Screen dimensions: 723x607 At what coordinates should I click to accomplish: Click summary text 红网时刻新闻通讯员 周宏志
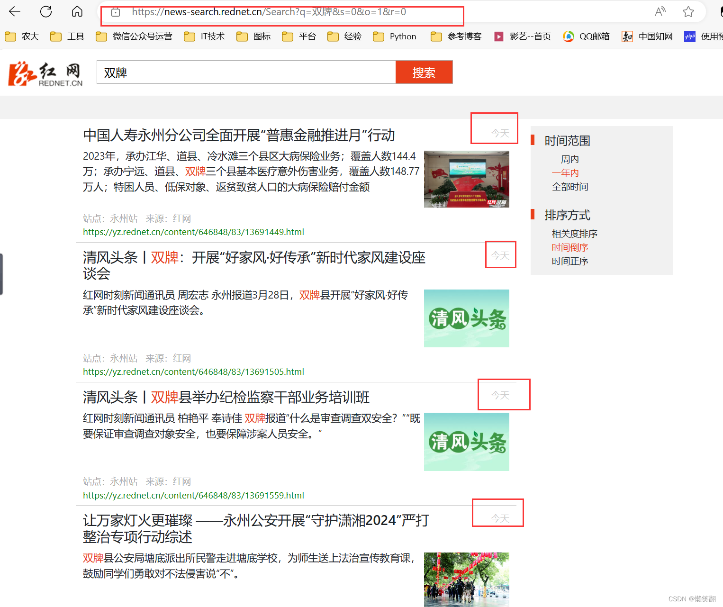245,303
